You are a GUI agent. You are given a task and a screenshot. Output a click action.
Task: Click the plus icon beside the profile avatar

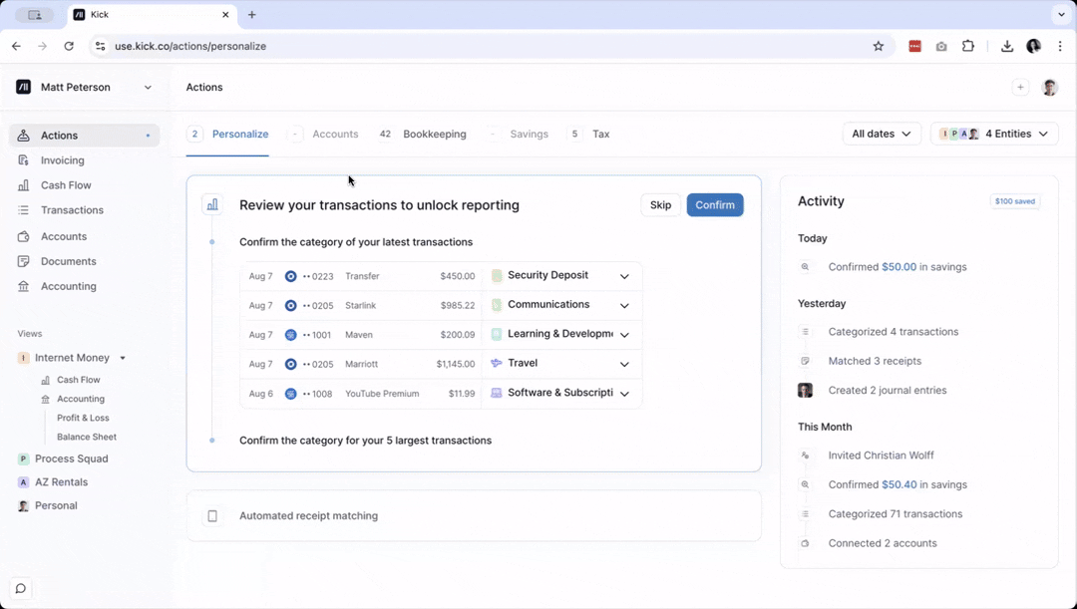tap(1020, 88)
